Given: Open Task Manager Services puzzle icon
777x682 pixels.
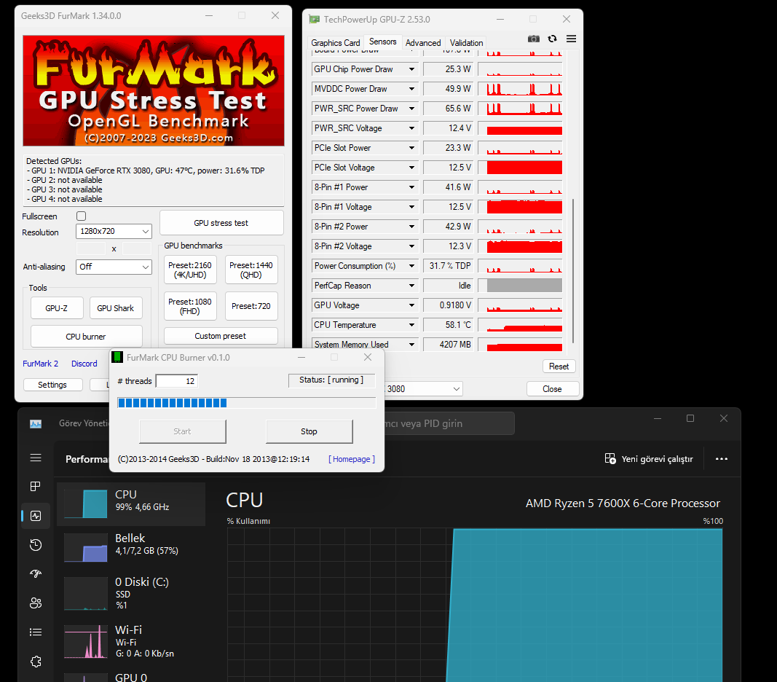Looking at the screenshot, I should [x=36, y=661].
